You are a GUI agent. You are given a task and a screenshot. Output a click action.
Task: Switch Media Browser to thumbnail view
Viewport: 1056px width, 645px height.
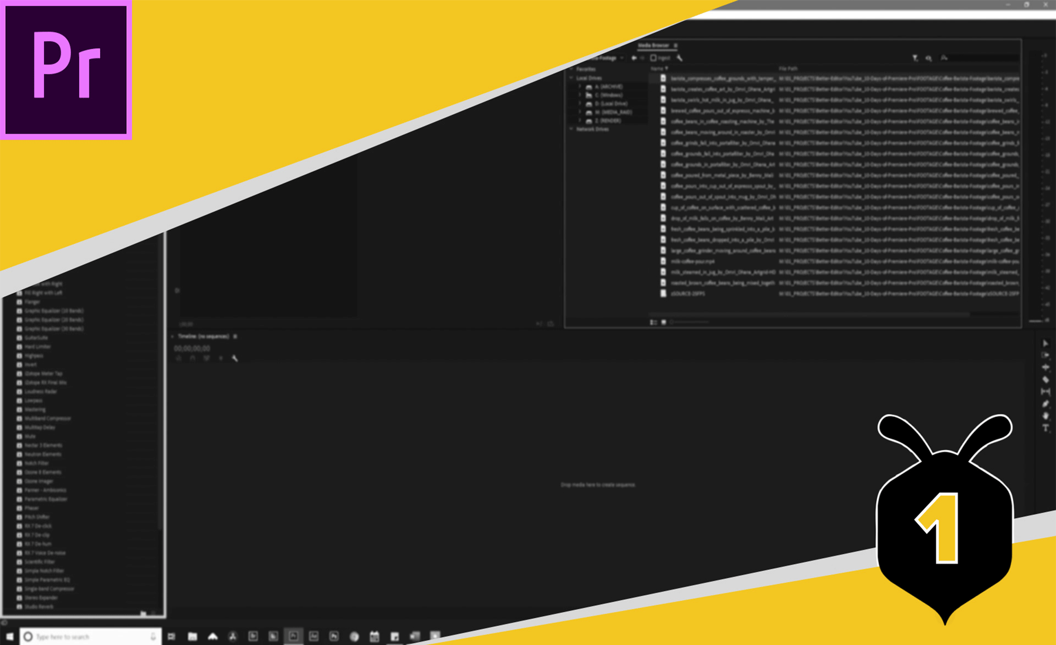coord(664,322)
